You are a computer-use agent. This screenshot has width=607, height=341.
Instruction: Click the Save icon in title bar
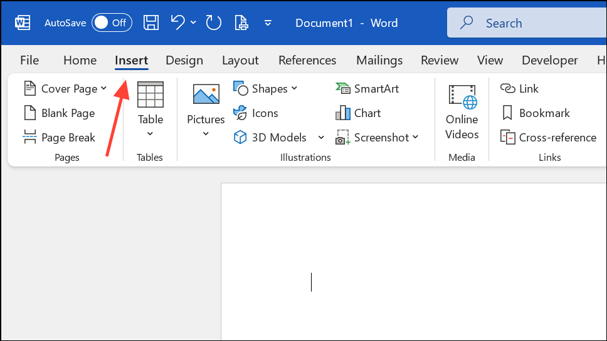click(x=151, y=23)
